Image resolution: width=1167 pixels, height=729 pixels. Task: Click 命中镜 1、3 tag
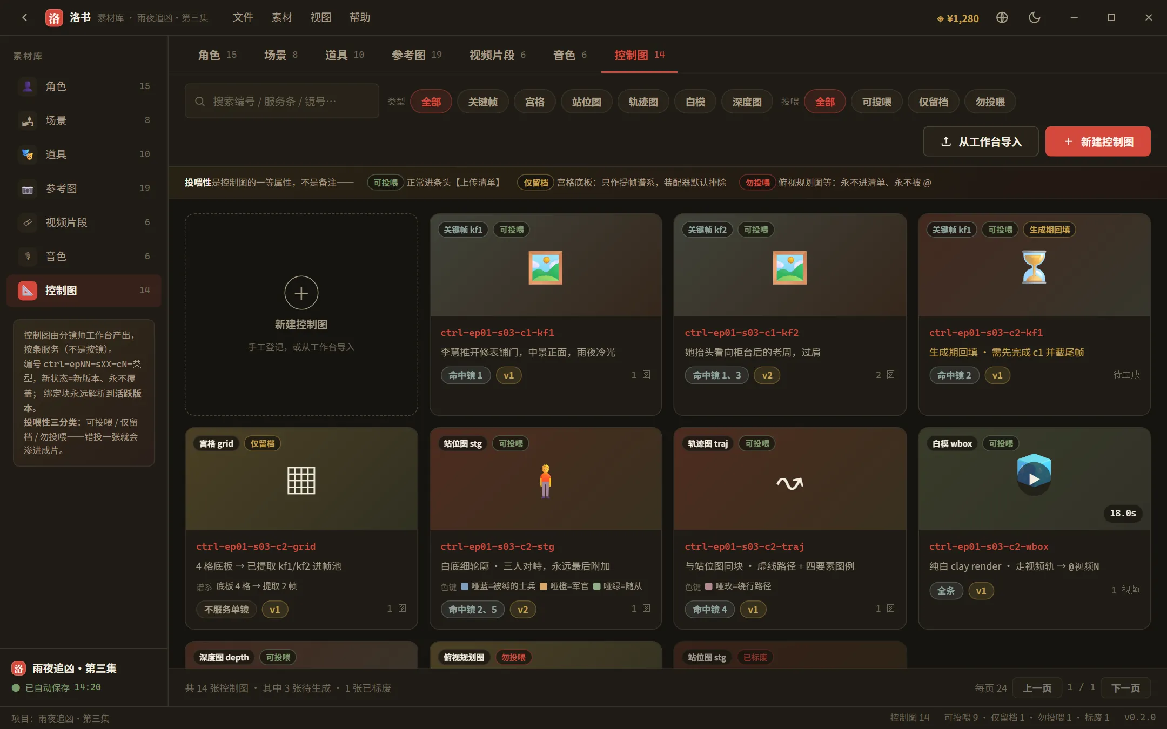(716, 375)
